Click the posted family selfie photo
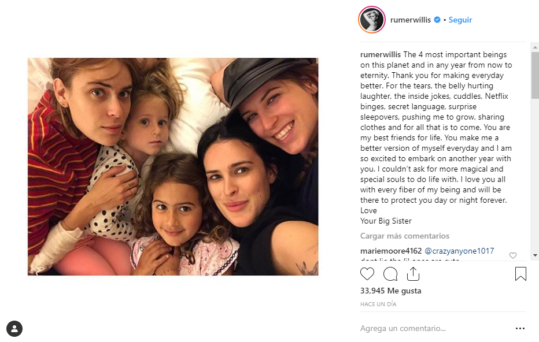Image resolution: width=539 pixels, height=342 pixels. pyautogui.click(x=173, y=166)
